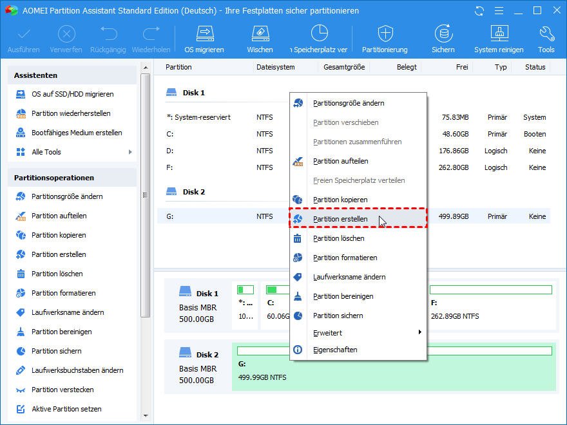Select Partition löschen in left sidebar

tap(57, 274)
